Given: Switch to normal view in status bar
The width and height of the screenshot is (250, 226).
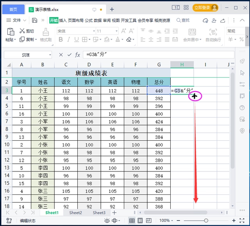Looking at the screenshot, I should tap(132, 221).
